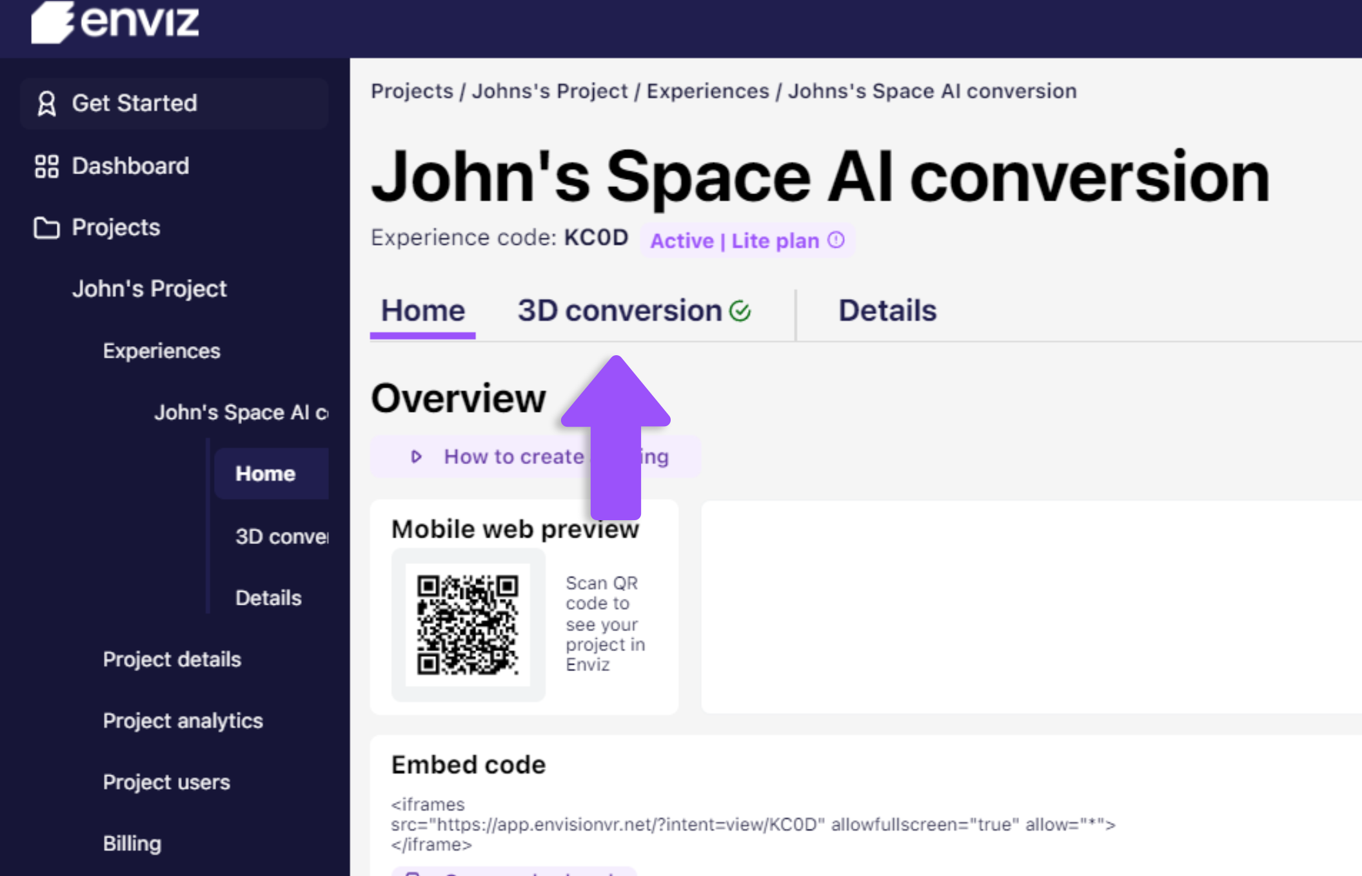Click the plan info icon
This screenshot has height=876, width=1362.
click(836, 240)
